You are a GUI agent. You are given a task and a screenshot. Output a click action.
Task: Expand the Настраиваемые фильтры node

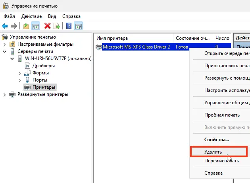pos(5,45)
